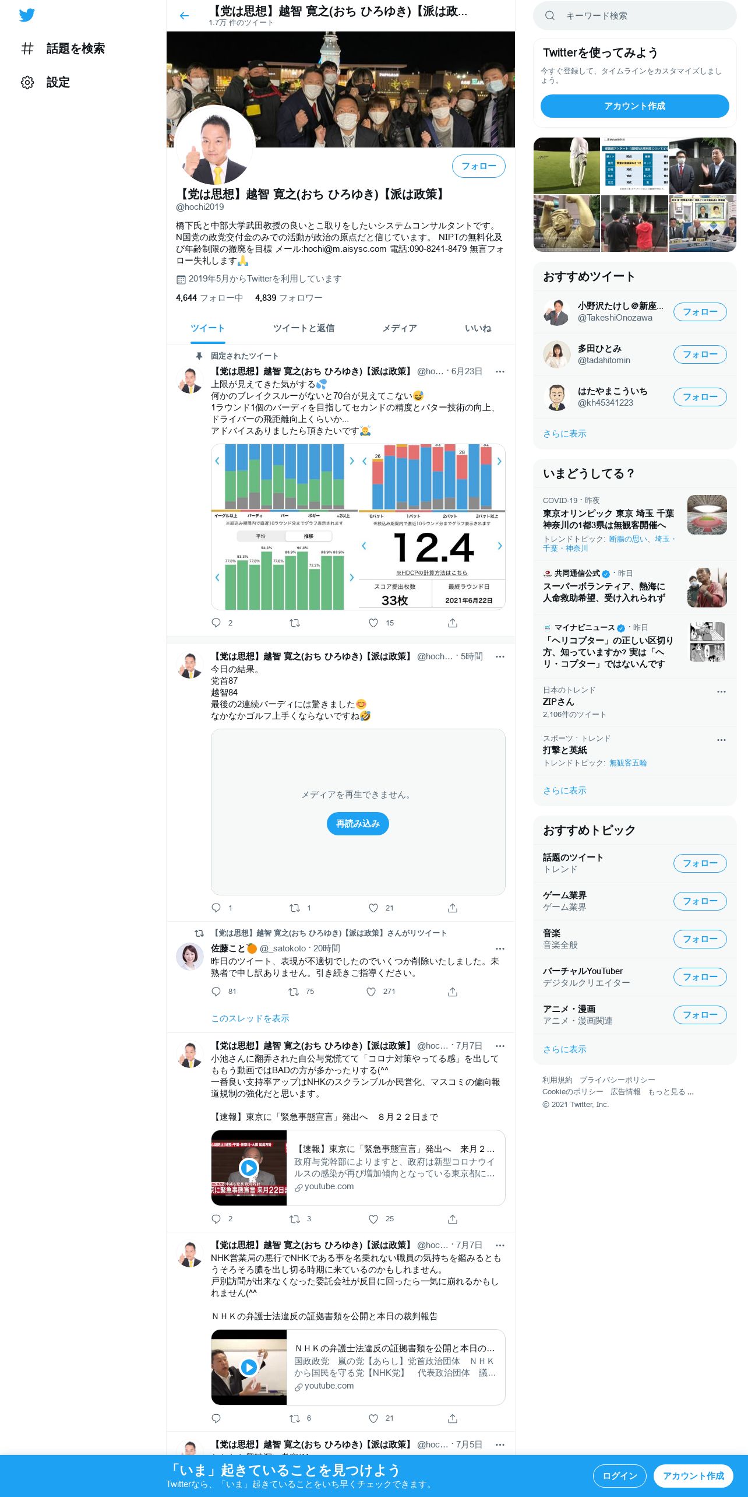Open more options for ZIPさん trend

point(721,691)
